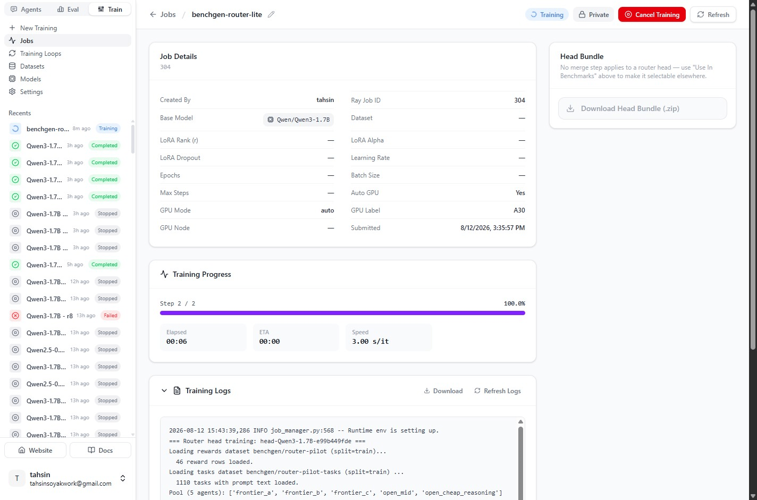Image resolution: width=757 pixels, height=500 pixels.
Task: Click the Training Logs document icon
Action: tap(178, 391)
